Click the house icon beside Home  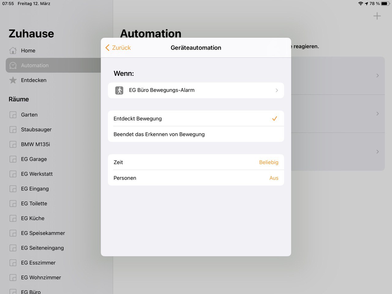13,51
